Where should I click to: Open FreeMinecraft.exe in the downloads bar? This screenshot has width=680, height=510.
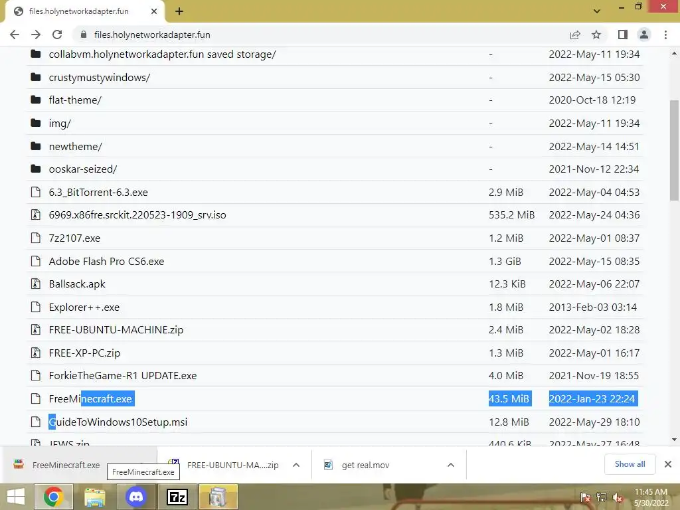pyautogui.click(x=66, y=465)
